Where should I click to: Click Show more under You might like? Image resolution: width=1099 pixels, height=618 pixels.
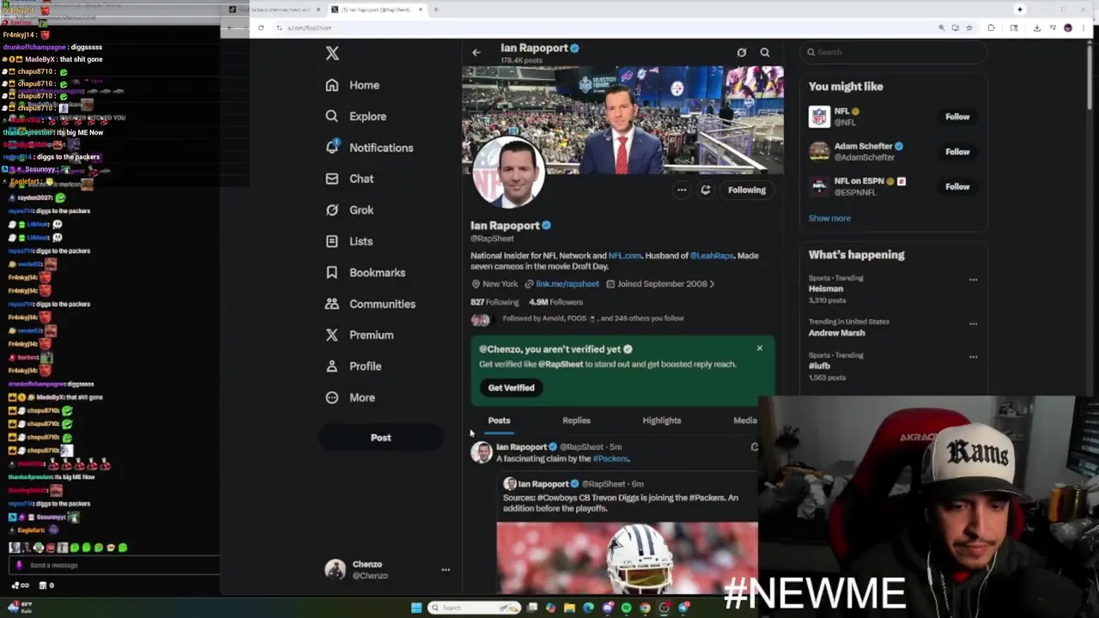pyautogui.click(x=829, y=218)
